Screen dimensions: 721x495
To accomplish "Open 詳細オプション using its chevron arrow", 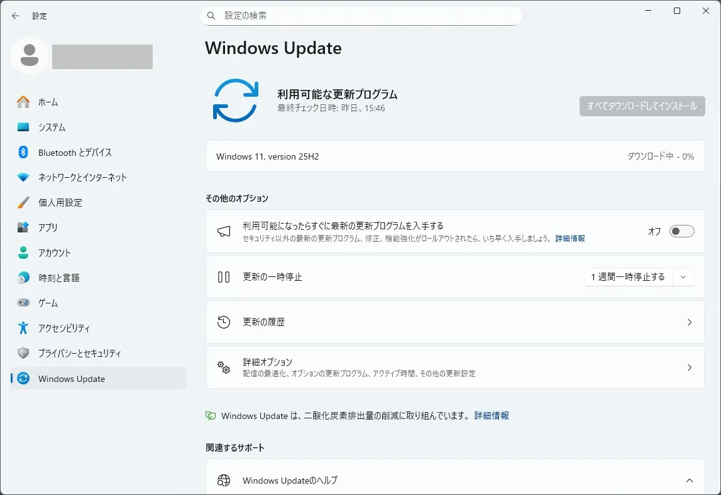I will tap(689, 367).
